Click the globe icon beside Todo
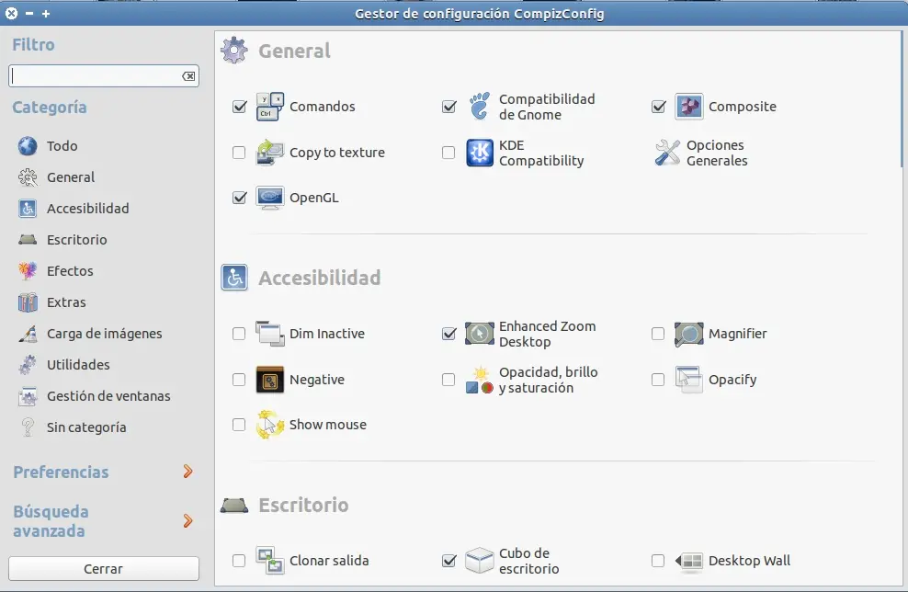 (28, 146)
